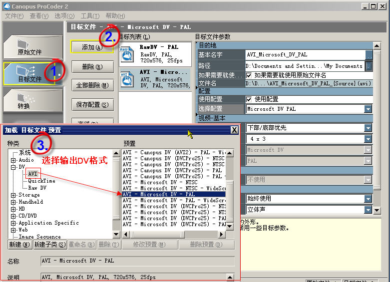Expand the Audio category in tree

pos(13,160)
